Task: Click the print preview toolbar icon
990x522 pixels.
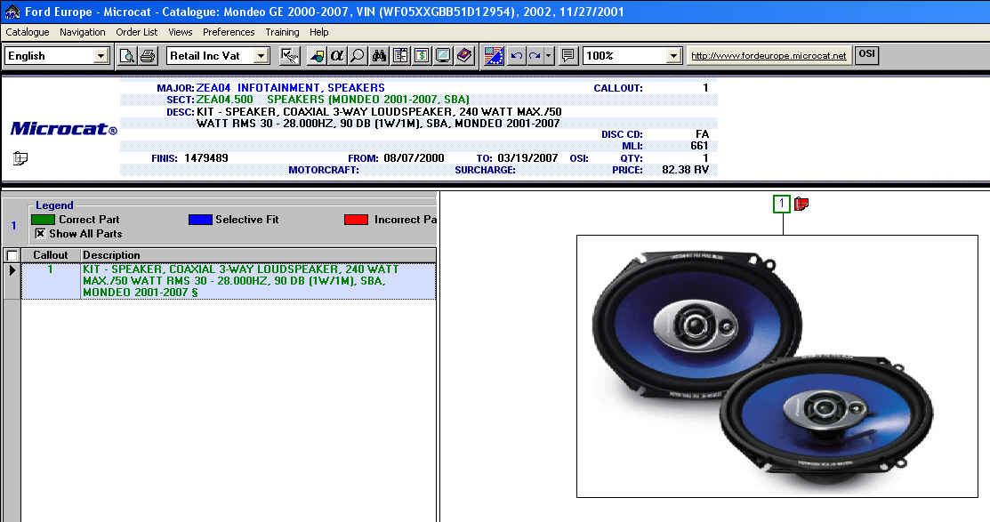Action: pos(127,56)
